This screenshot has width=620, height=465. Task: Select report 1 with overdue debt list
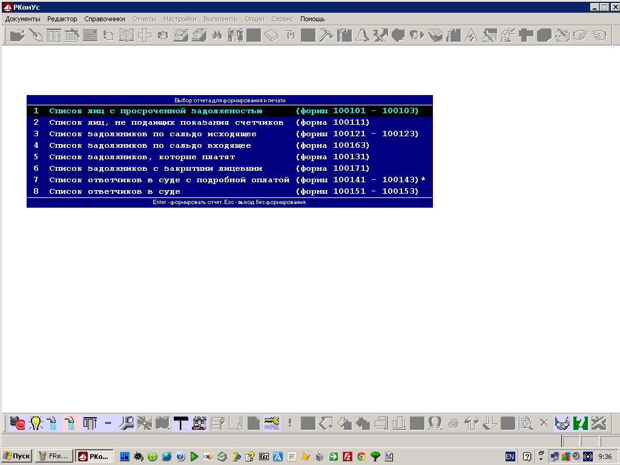[156, 111]
